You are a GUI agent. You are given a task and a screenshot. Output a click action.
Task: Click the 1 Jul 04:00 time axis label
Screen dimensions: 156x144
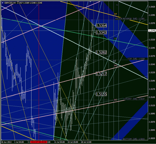[19, 142]
